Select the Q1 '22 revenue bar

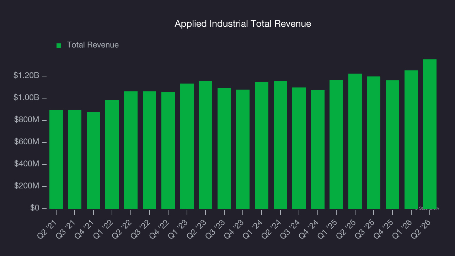pyautogui.click(x=112, y=154)
